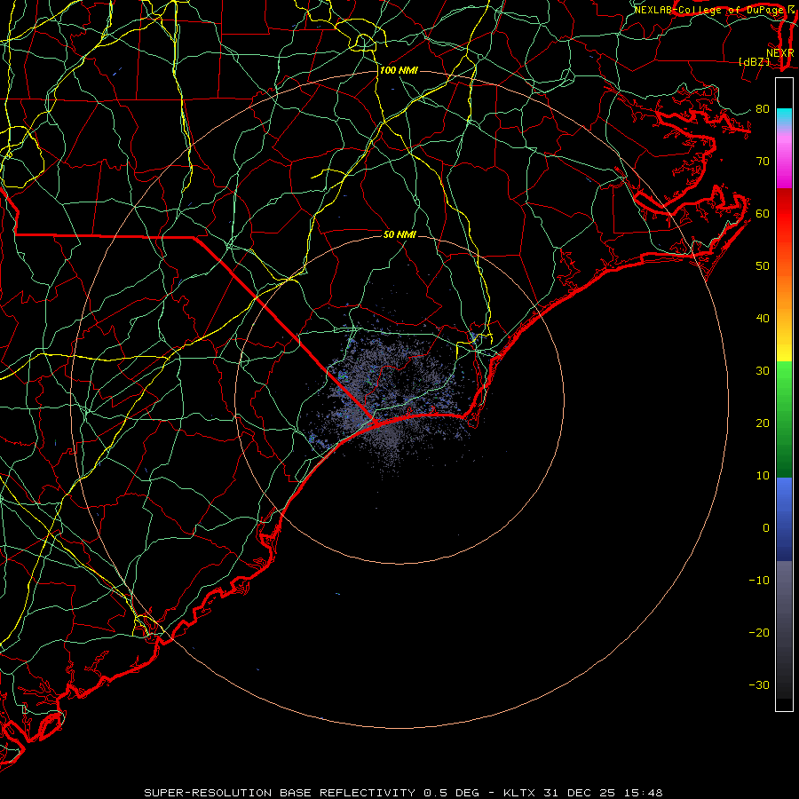Image resolution: width=799 pixels, height=799 pixels.
Task: Click the "31 DEC 25 15:48" timestamp
Action: coord(602,793)
